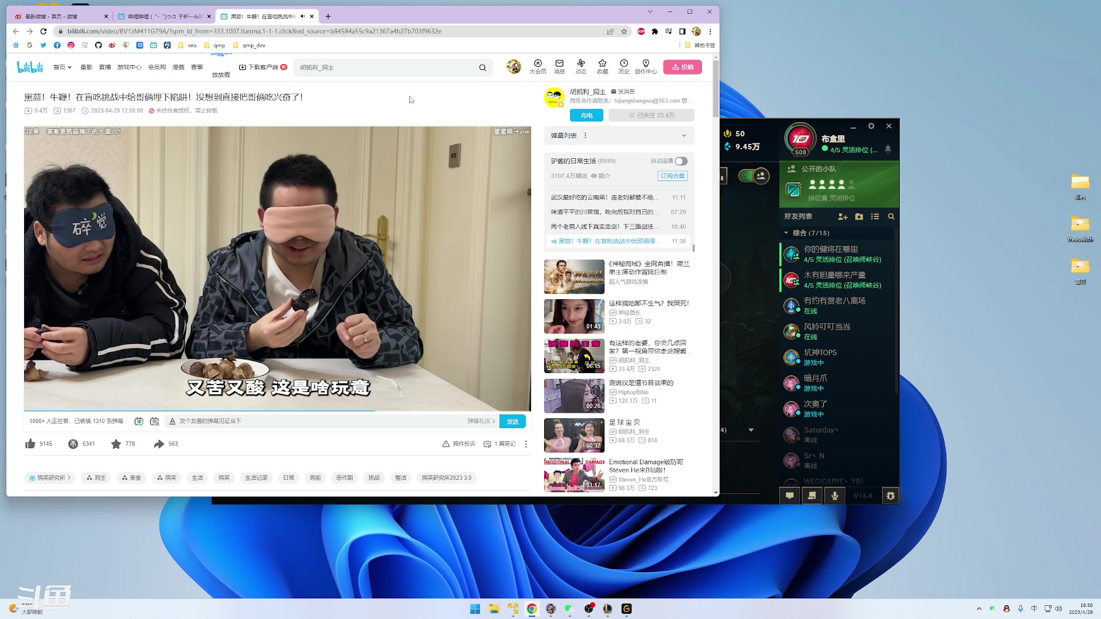1101x619 pixels.
Task: Open League client settings gear
Action: (871, 126)
